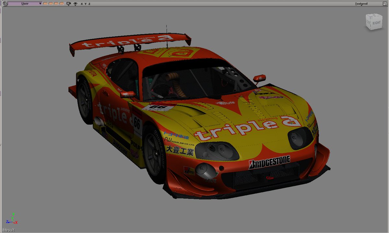
Task: Click the fourth orange swatch in the toolbar
Action: [x=62, y=3]
